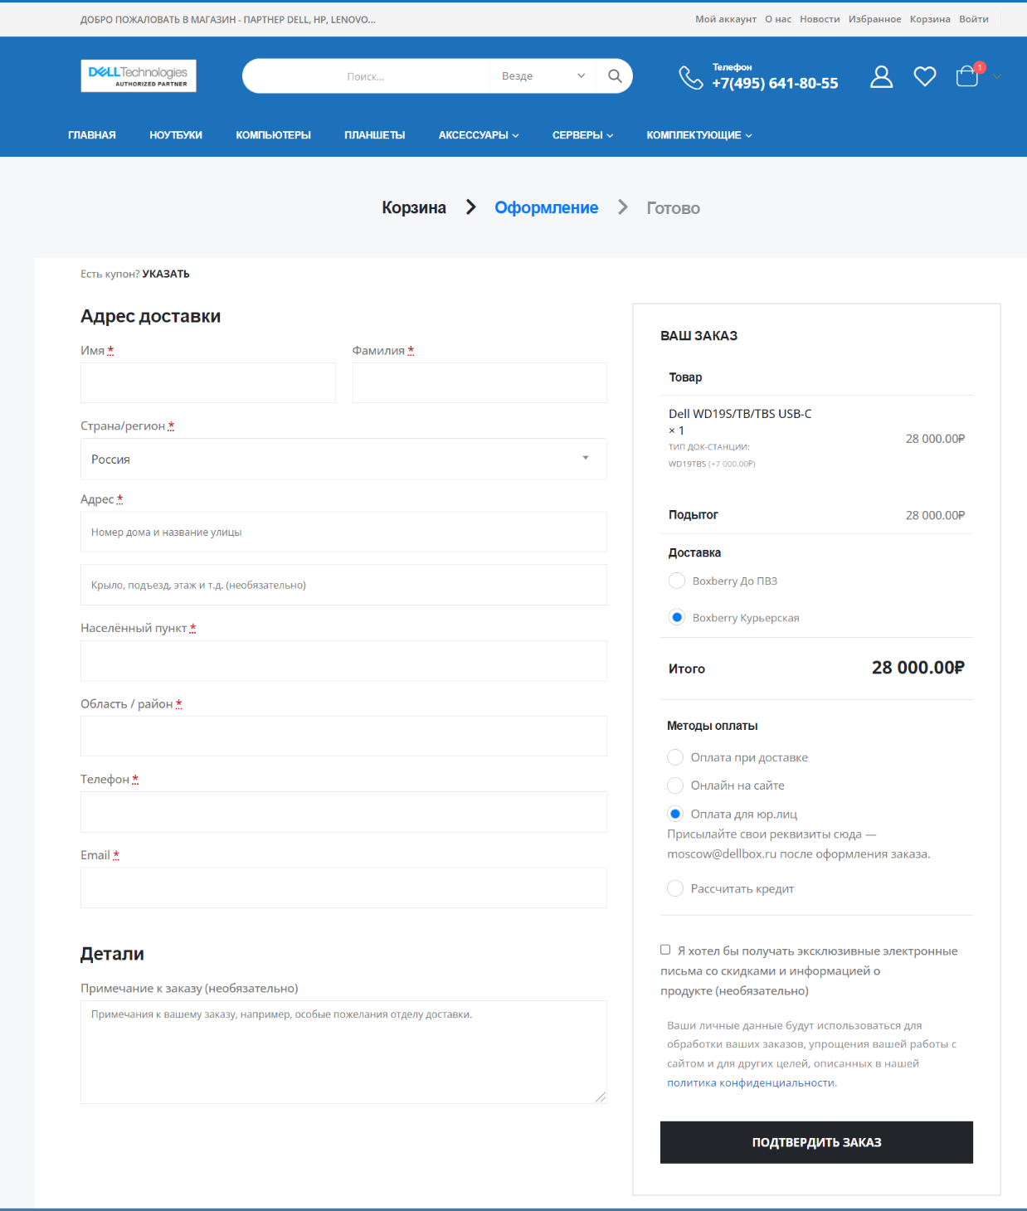Click the search magnifier icon

click(x=615, y=76)
